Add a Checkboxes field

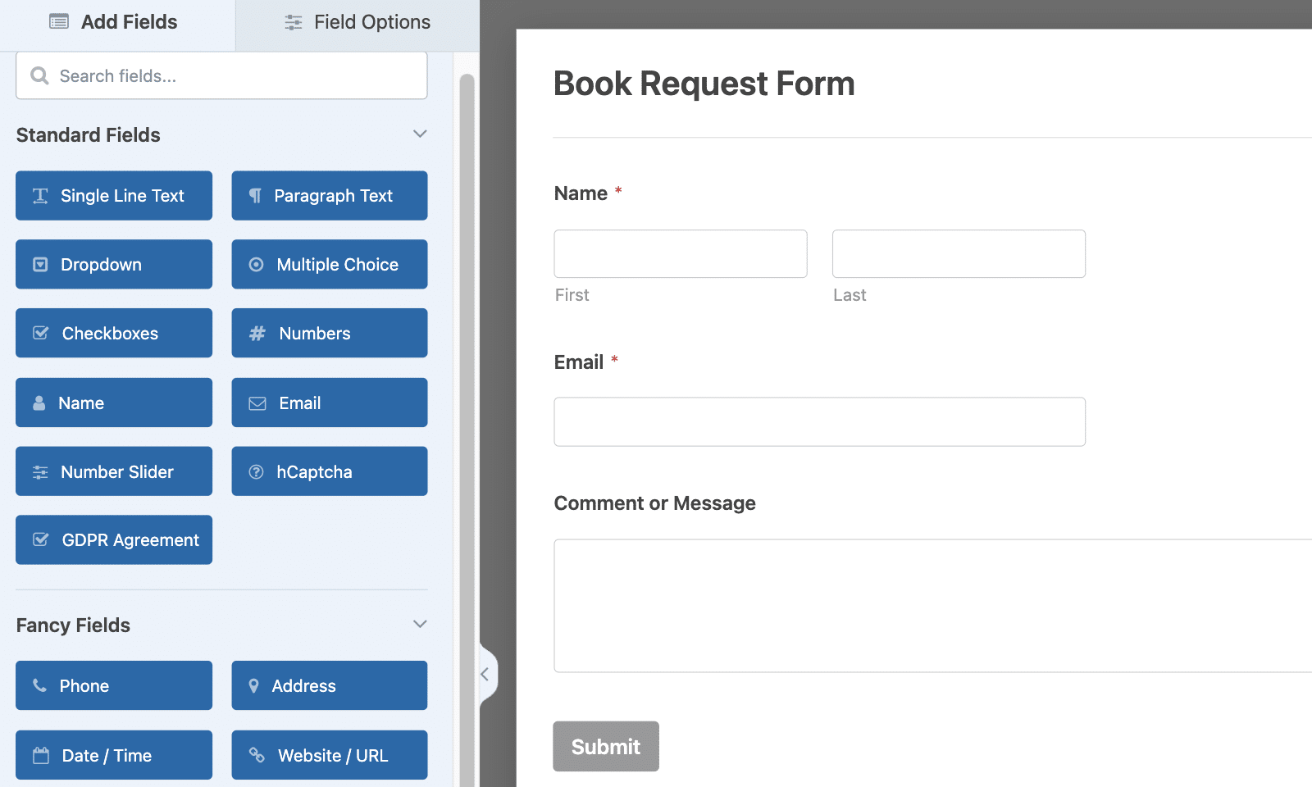[113, 333]
